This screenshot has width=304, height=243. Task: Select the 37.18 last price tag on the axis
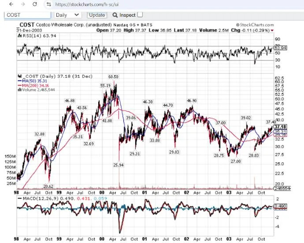pyautogui.click(x=280, y=127)
